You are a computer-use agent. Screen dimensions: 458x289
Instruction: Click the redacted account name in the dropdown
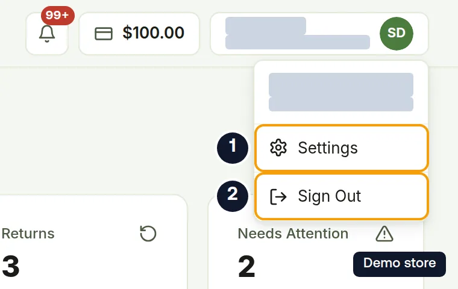pyautogui.click(x=341, y=92)
